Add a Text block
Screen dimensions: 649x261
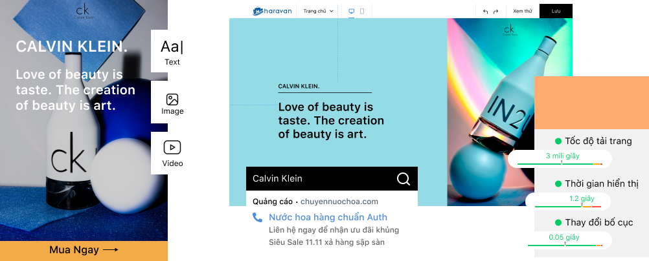click(x=172, y=51)
